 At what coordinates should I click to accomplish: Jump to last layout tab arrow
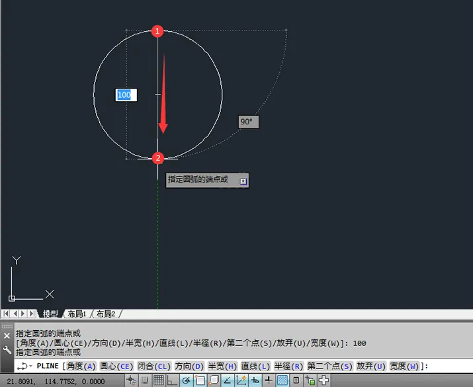[32, 314]
